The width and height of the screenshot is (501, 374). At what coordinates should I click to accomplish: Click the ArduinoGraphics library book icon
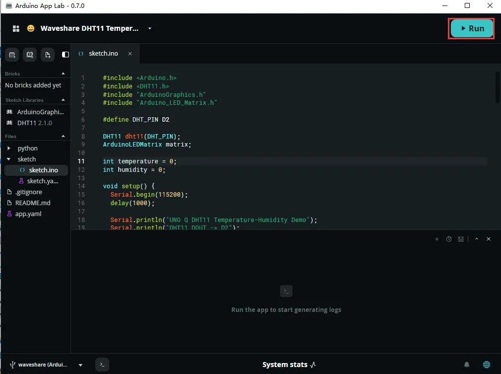coord(9,112)
